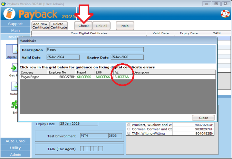The width and height of the screenshot is (232, 159).
Task: Enable the TAIN_Witting-Witting checkbox
Action: point(129,133)
